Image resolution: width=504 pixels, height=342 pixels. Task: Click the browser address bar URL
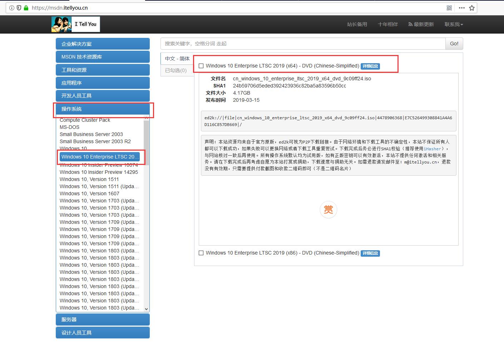coord(60,7)
